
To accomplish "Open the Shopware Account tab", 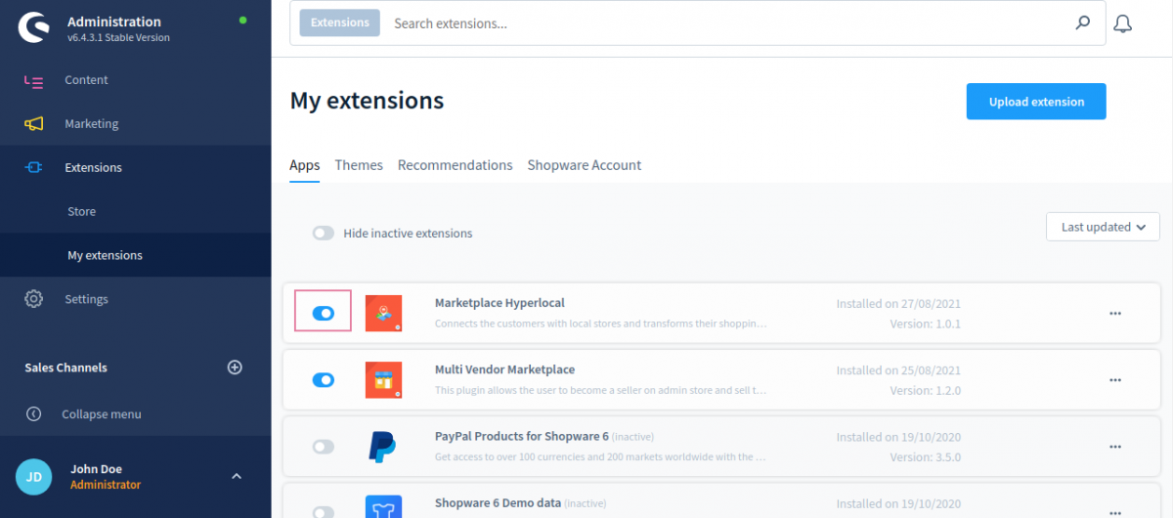I will [585, 165].
